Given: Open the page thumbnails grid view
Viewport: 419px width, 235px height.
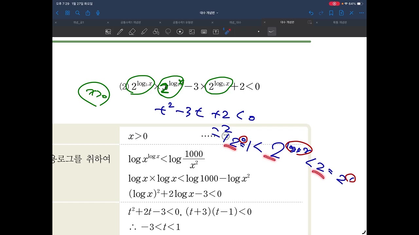Looking at the screenshot, I should coord(67,13).
